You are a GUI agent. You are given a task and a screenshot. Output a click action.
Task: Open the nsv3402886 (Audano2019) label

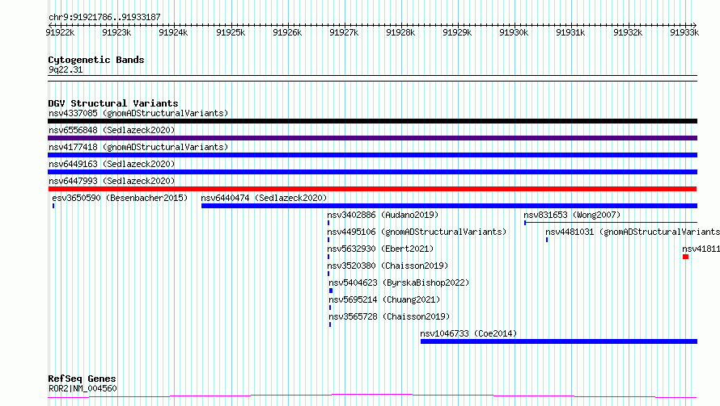point(383,215)
